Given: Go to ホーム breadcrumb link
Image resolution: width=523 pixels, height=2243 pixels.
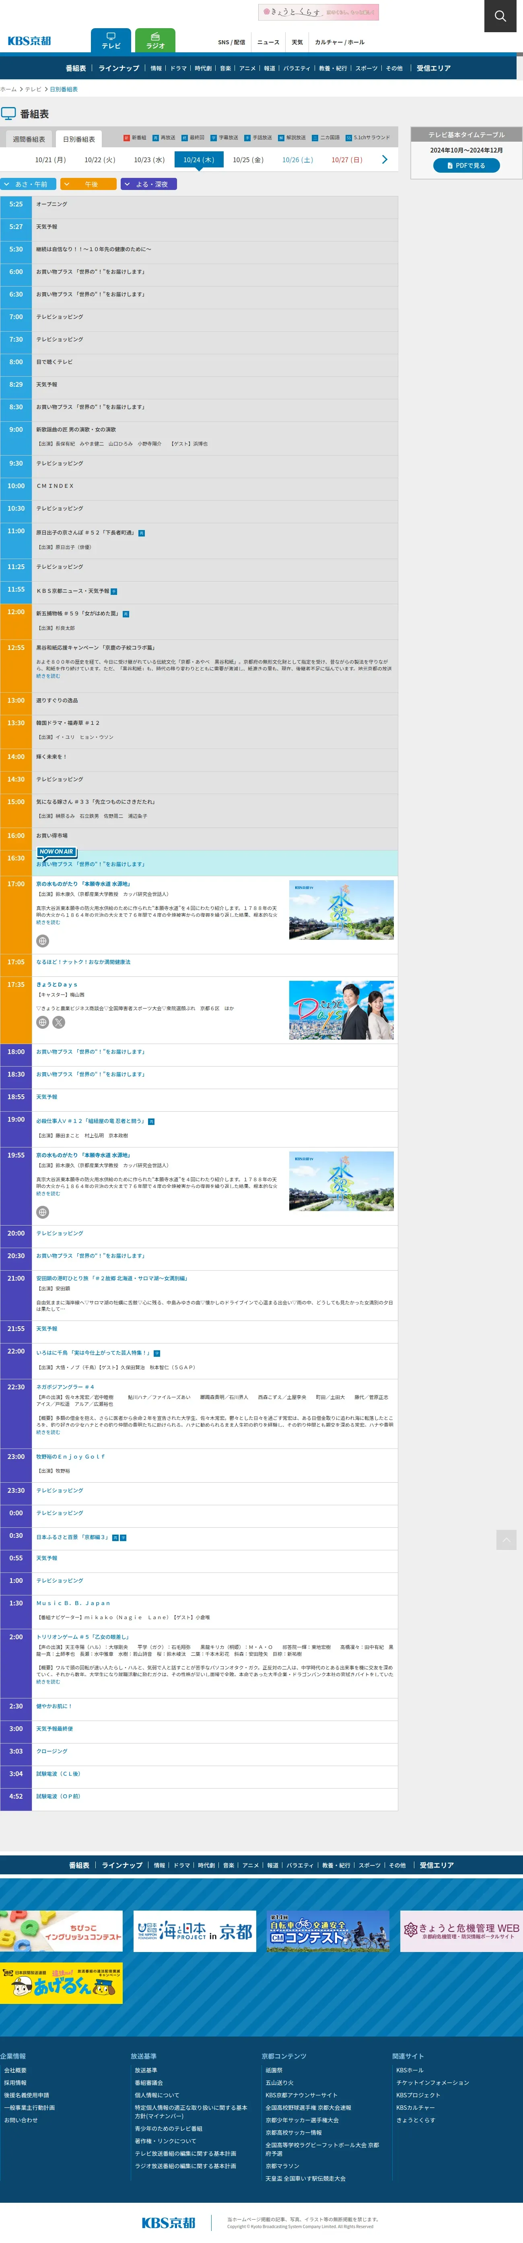Looking at the screenshot, I should click(x=8, y=89).
